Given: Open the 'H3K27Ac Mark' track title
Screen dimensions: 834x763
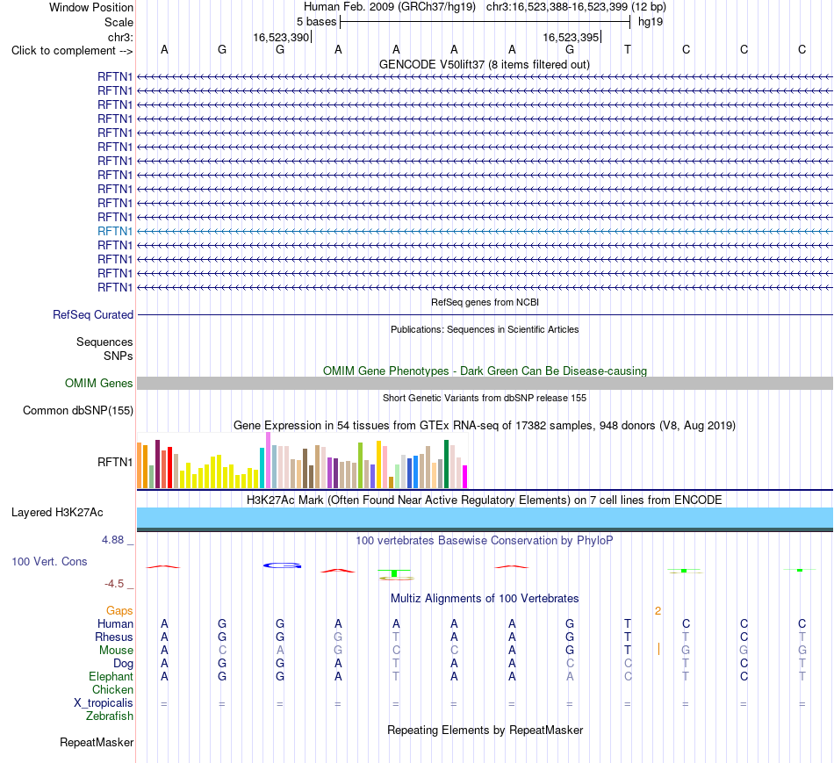Looking at the screenshot, I should [485, 500].
